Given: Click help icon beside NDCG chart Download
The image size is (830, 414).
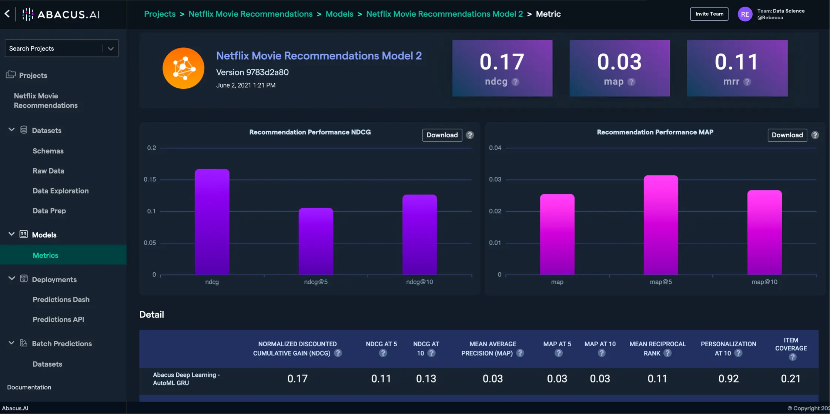Looking at the screenshot, I should click(x=470, y=135).
